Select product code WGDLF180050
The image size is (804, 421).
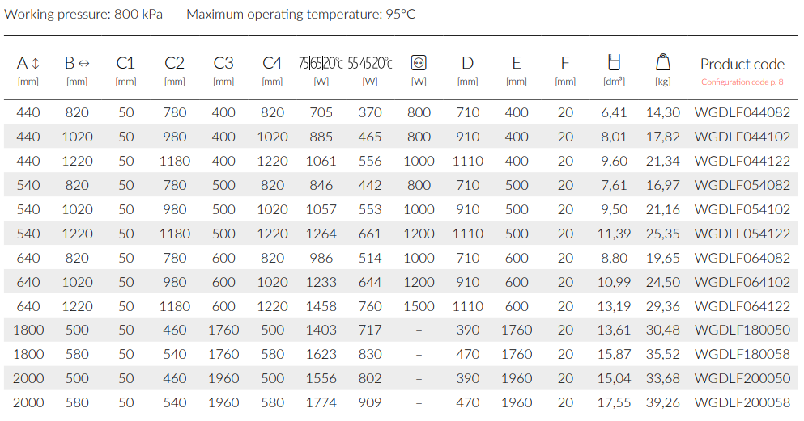pos(742,330)
